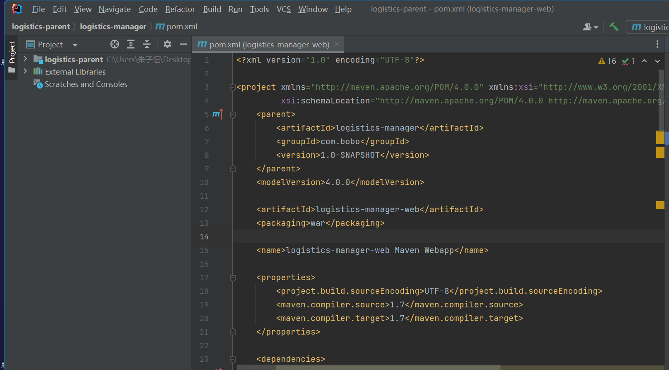This screenshot has height=370, width=669.
Task: Click the Select Opened File locate icon
Action: (115, 44)
